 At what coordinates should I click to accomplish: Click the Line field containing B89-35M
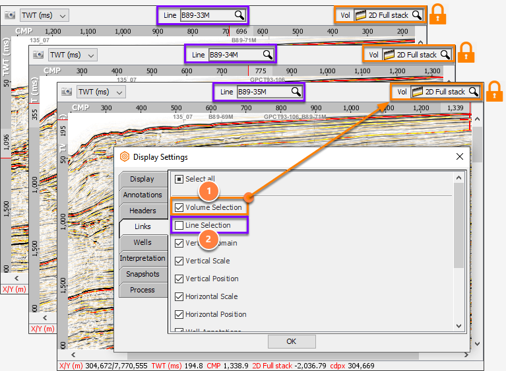[x=269, y=92]
